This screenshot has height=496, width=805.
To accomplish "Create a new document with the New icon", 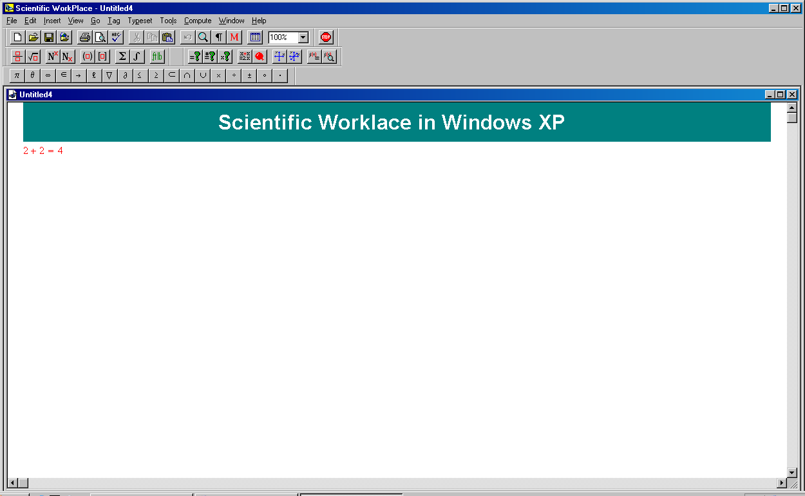I will click(17, 37).
